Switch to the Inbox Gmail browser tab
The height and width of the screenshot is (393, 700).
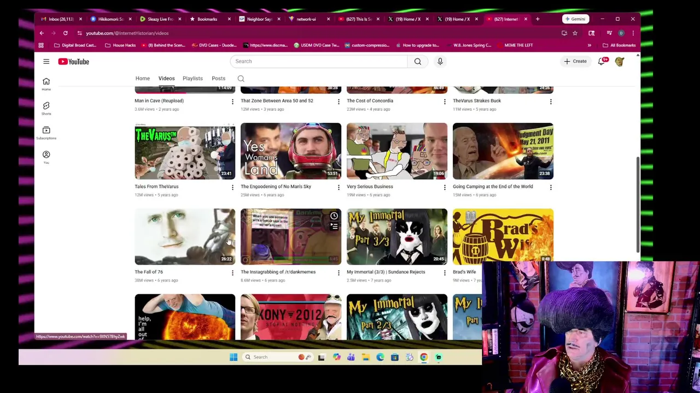click(x=61, y=19)
